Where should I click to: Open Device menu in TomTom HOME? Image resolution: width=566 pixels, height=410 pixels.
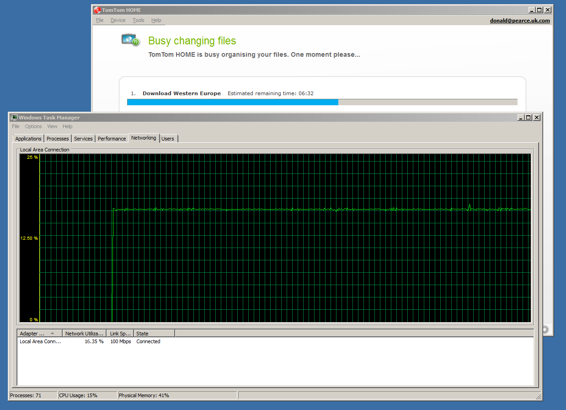click(118, 20)
